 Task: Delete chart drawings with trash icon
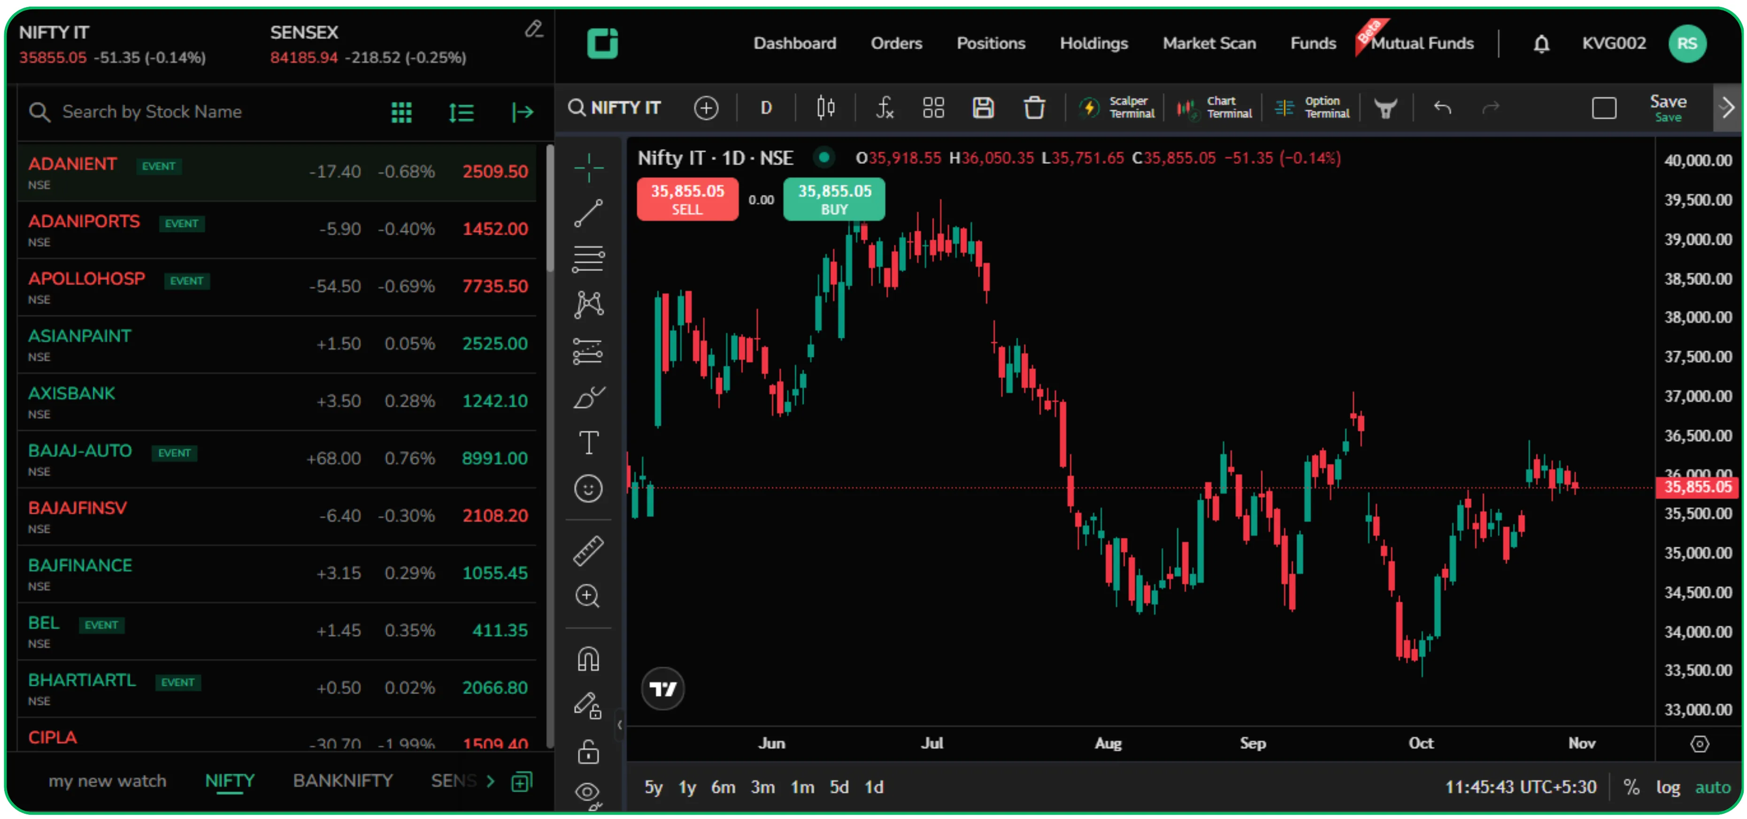[x=1033, y=107]
